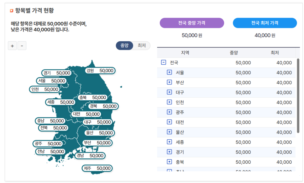Zoom in the map with plus button
The height and width of the screenshot is (183, 304).
12,46
